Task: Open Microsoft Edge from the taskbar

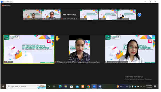Action: coord(60,87)
